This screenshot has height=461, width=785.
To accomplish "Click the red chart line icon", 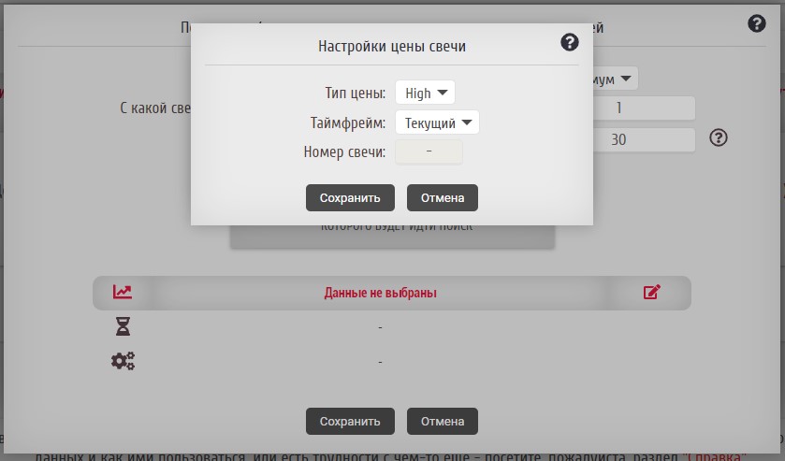I will (123, 292).
